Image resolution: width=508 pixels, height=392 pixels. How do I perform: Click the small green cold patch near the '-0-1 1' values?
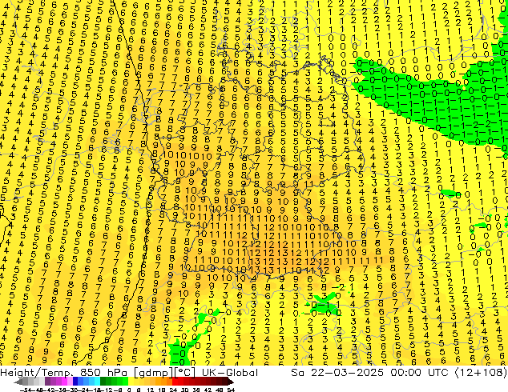tap(324, 304)
